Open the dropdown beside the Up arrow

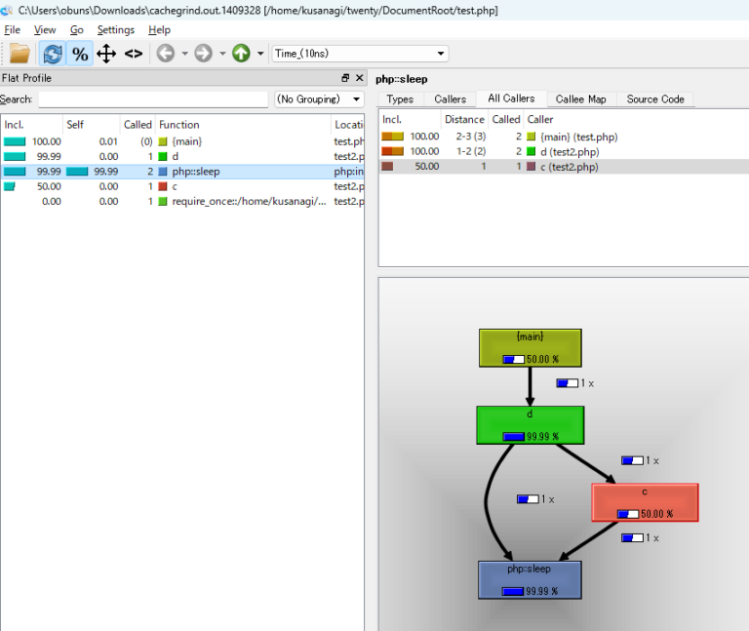(x=260, y=54)
